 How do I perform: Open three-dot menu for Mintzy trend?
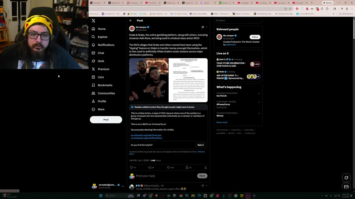pos(259,113)
